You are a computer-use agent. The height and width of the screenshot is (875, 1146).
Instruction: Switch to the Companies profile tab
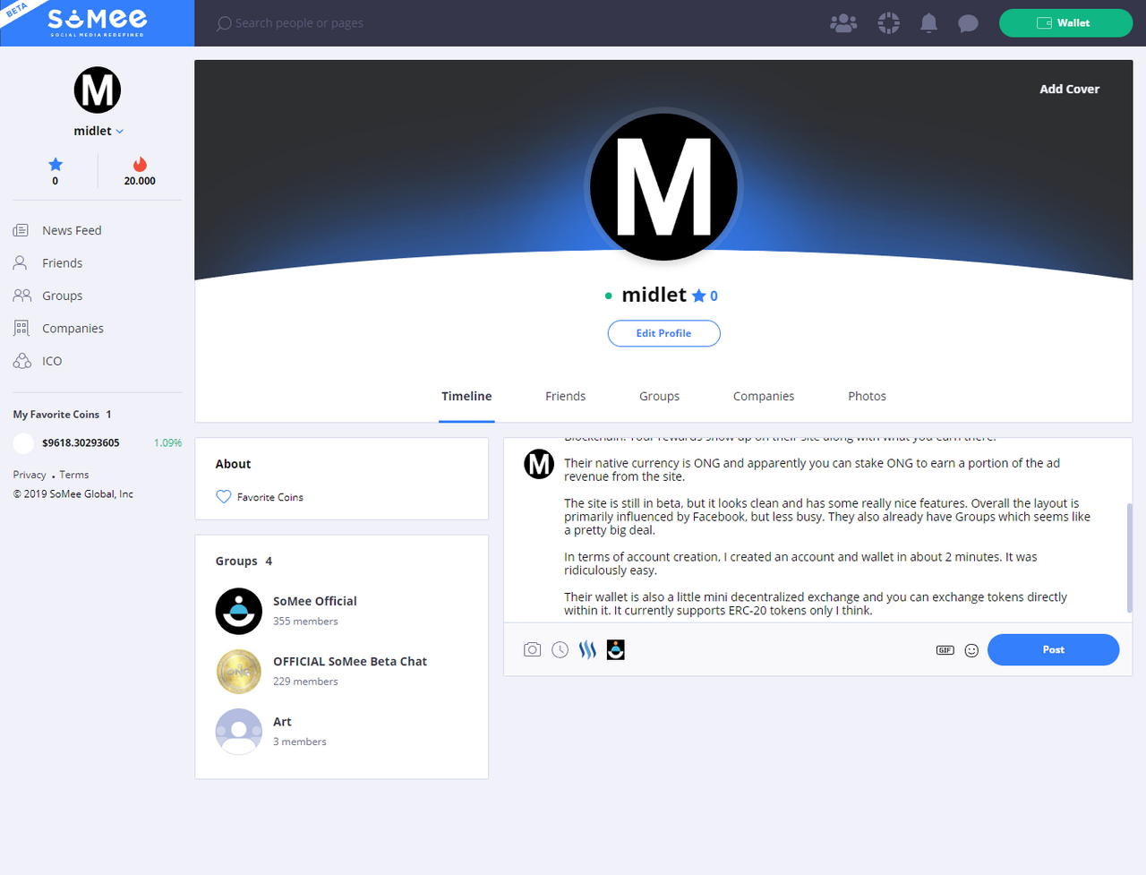[x=764, y=396]
